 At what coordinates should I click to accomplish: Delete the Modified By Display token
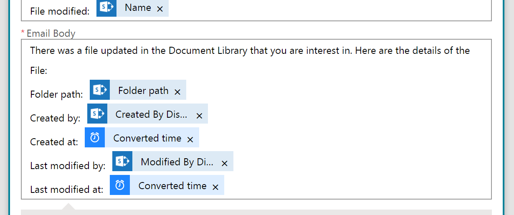225,163
